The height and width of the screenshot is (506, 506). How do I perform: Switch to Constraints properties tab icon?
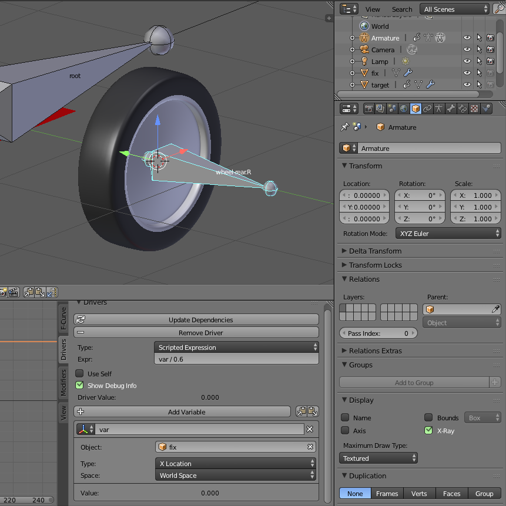[427, 109]
